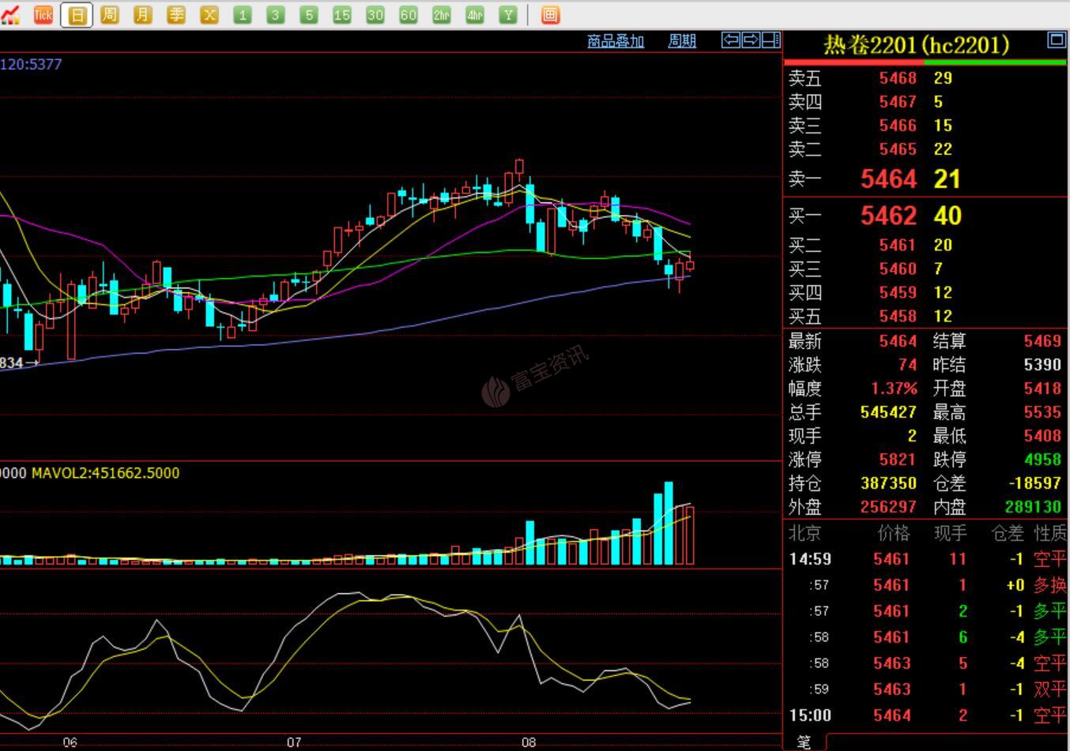
Task: Click 跌停 limit-down value 4958
Action: pyautogui.click(x=1042, y=460)
